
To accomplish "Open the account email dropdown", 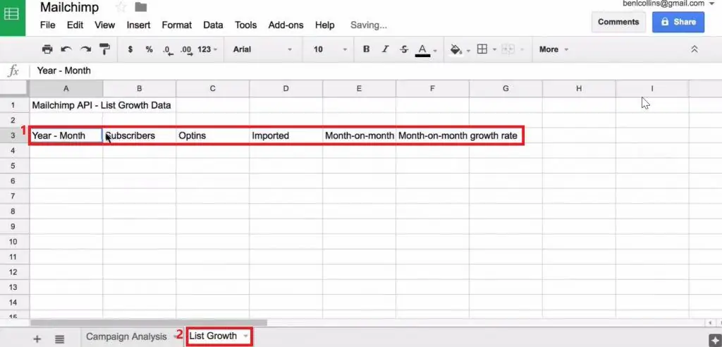I will click(x=668, y=4).
